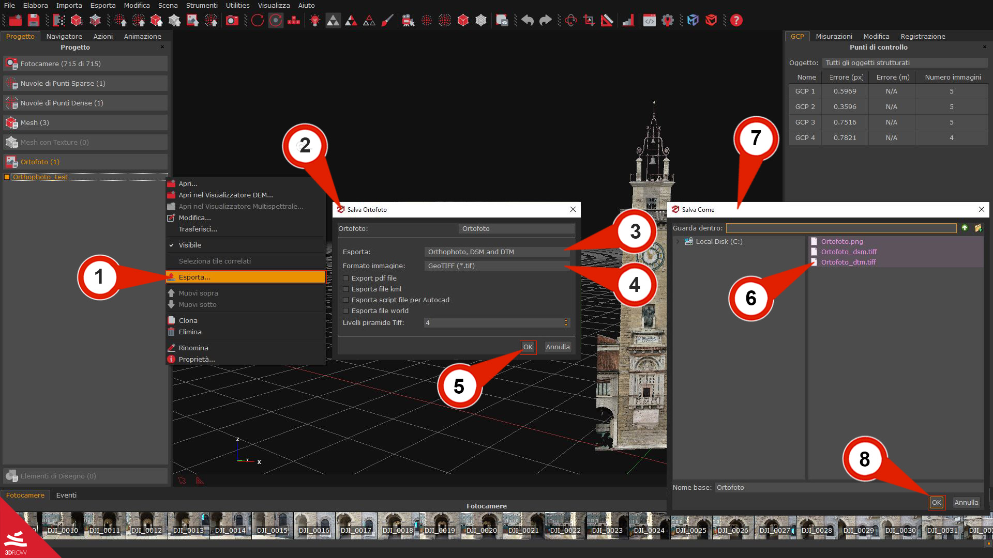
Task: Enable Esporta script file per Autocad checkbox
Action: [x=346, y=300]
